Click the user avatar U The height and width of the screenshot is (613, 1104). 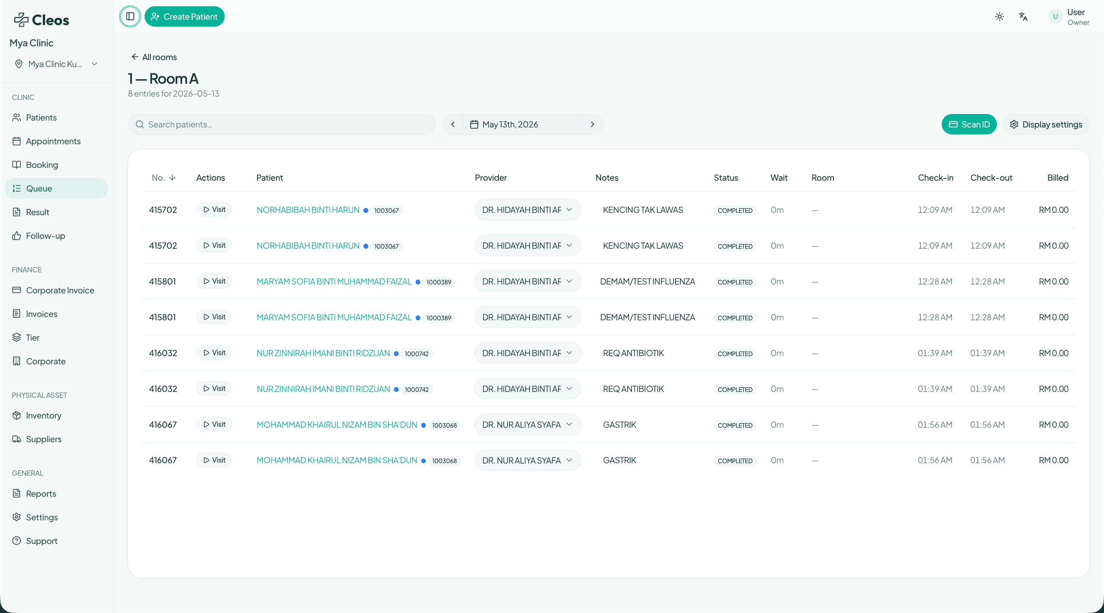1055,17
